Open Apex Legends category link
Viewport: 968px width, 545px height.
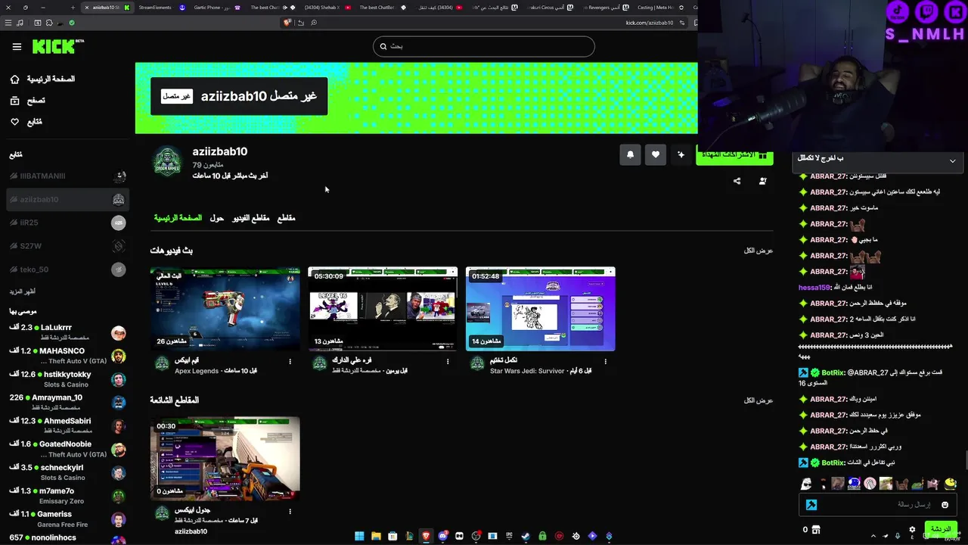[197, 371]
